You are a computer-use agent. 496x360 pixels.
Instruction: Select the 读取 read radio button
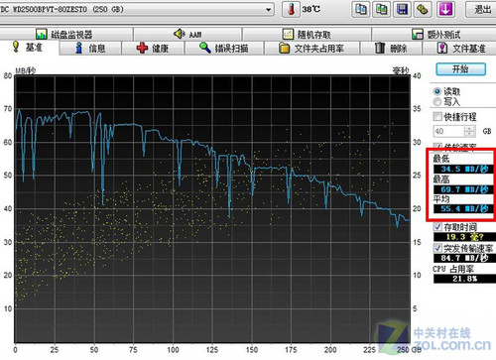click(x=437, y=91)
